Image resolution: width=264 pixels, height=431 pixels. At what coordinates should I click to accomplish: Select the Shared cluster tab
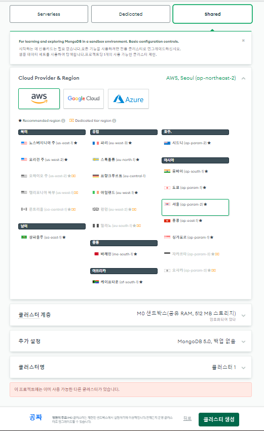[x=212, y=14]
